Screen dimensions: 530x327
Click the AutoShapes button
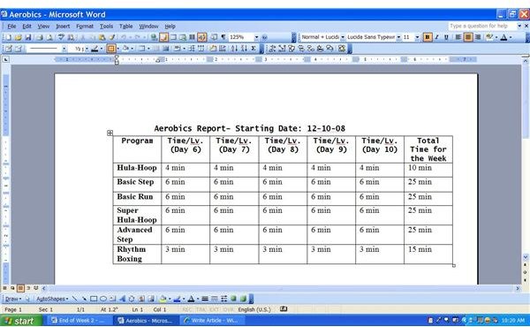tap(52, 299)
